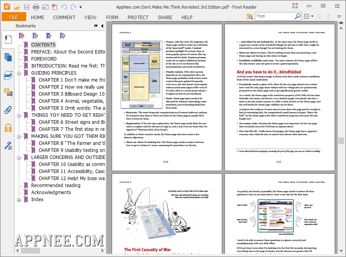
Task: Open the FOREWORD bookmark
Action: tap(44, 59)
